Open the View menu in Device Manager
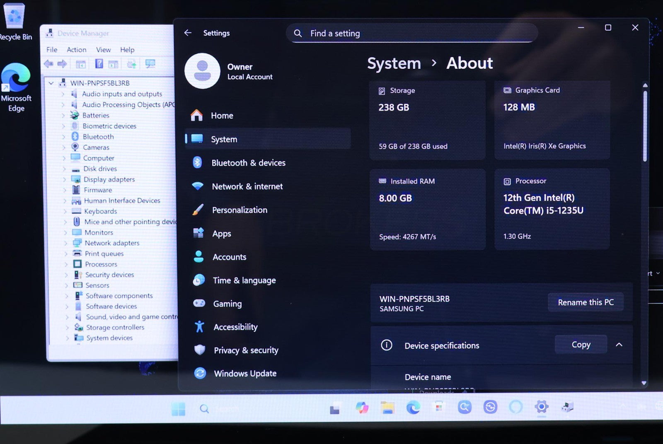663x444 pixels. click(103, 50)
